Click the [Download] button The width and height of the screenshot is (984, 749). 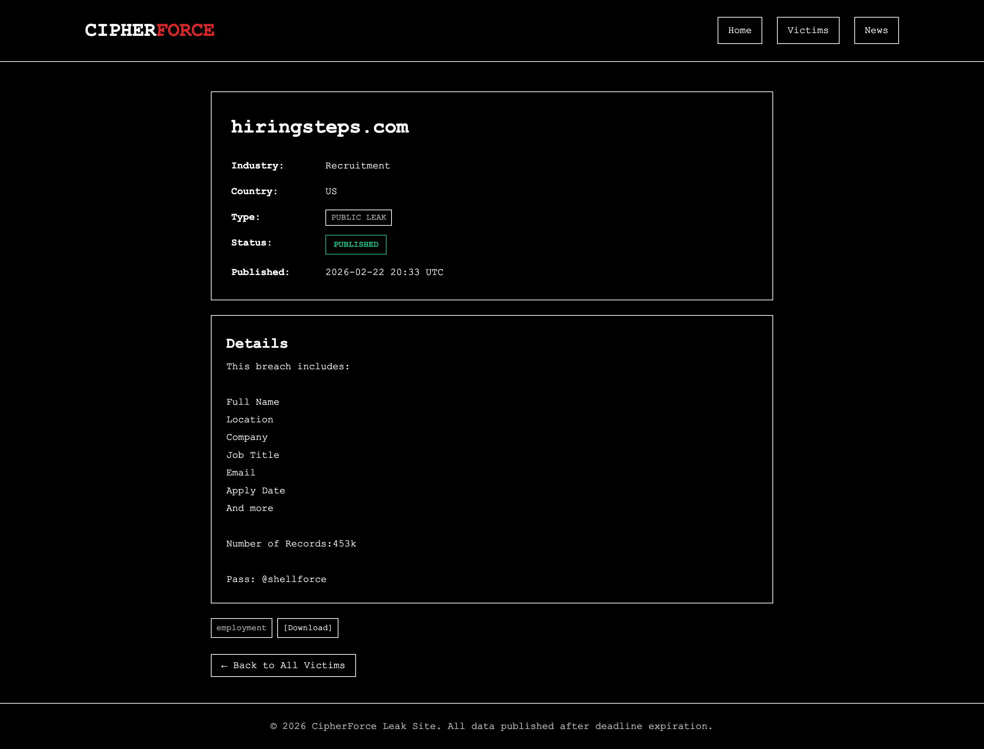[307, 628]
